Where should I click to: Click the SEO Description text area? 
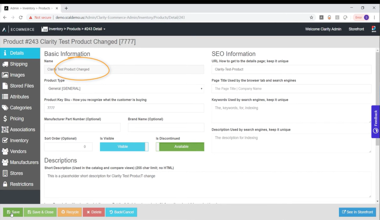coord(291,143)
